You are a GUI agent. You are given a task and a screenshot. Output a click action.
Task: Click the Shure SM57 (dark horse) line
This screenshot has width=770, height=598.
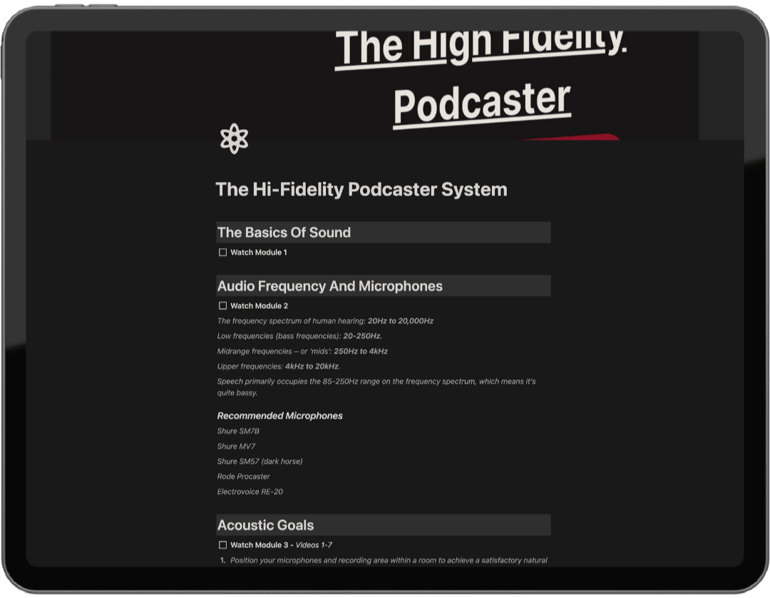(260, 462)
